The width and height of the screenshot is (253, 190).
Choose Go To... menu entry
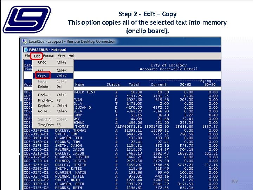pyautogui.click(x=53, y=111)
